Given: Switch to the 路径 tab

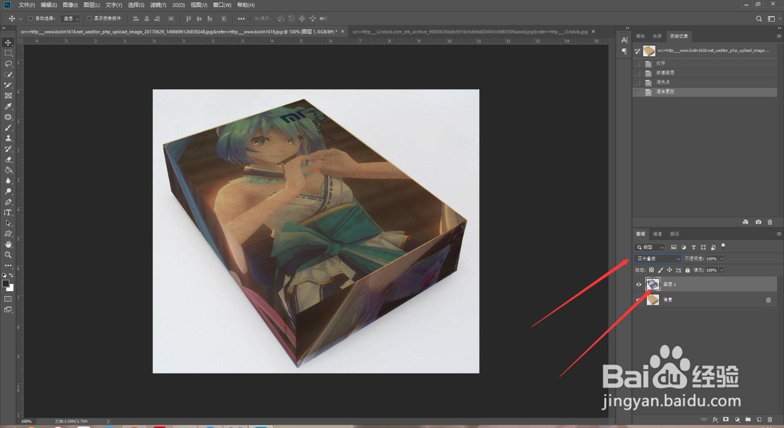Looking at the screenshot, I should click(x=674, y=234).
